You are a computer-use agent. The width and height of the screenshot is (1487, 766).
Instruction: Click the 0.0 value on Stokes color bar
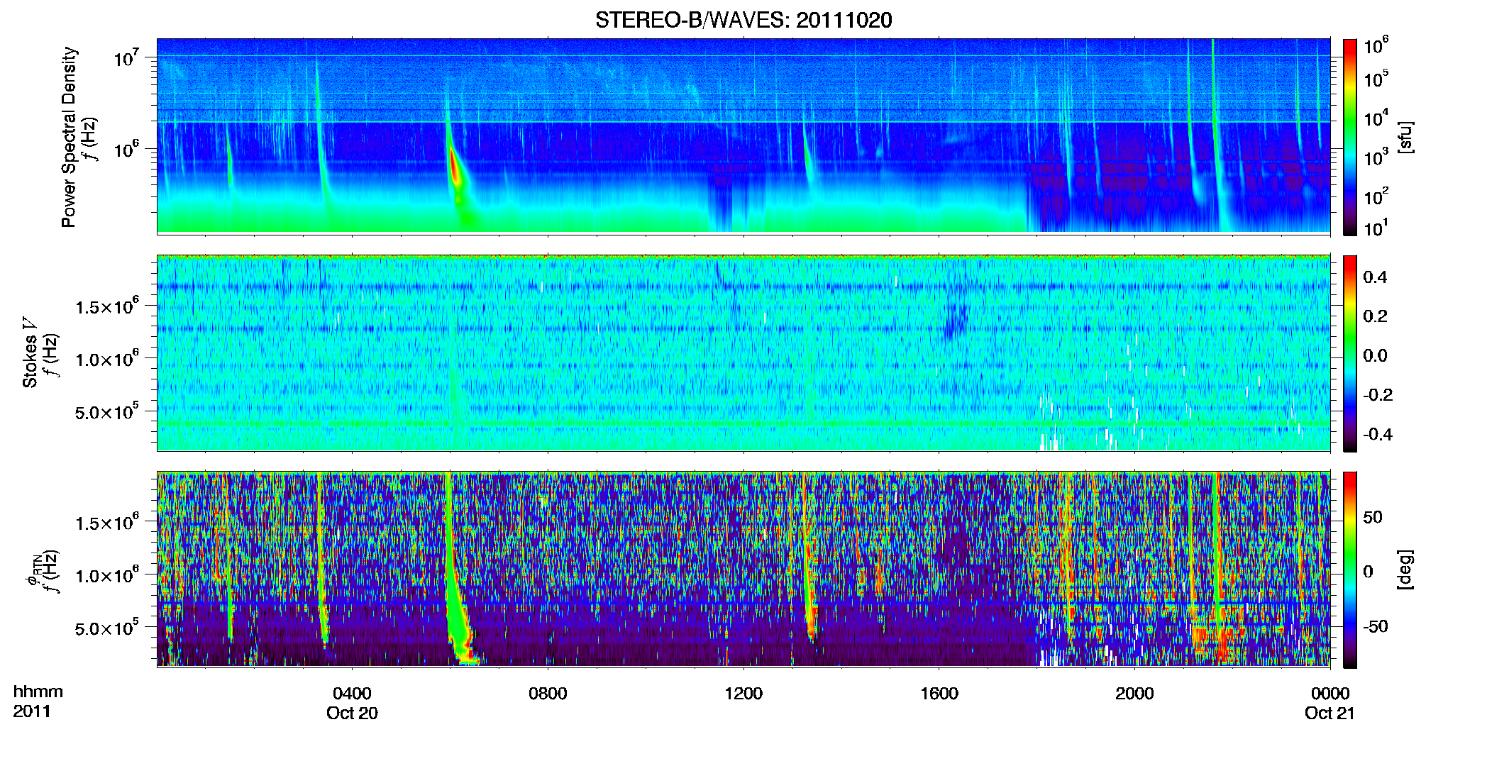[x=1375, y=356]
